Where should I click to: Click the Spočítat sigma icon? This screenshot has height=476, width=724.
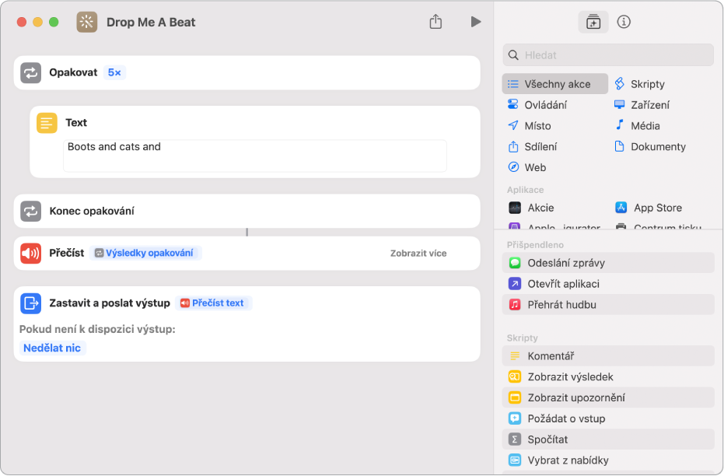click(515, 439)
